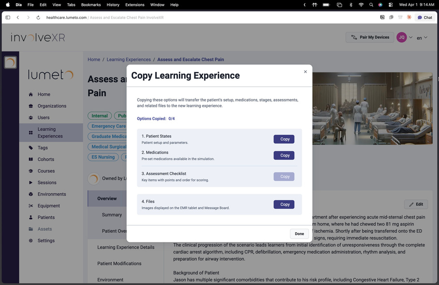This screenshot has width=439, height=285.
Task: Click the Internal tag
Action: [x=100, y=116]
